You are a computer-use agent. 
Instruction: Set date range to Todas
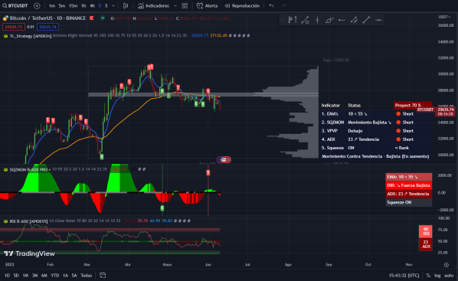[x=87, y=276]
